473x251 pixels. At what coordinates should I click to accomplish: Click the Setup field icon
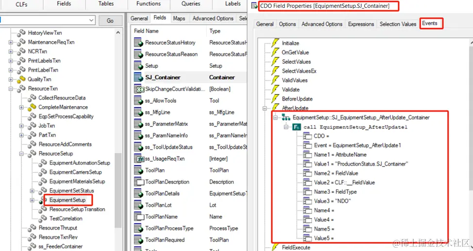click(138, 66)
